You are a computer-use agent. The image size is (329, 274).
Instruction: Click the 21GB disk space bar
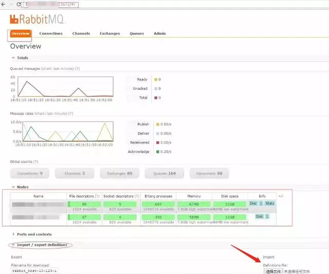(230, 204)
